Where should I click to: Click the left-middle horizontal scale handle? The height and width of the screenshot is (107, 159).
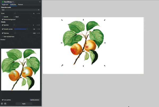[61, 43]
